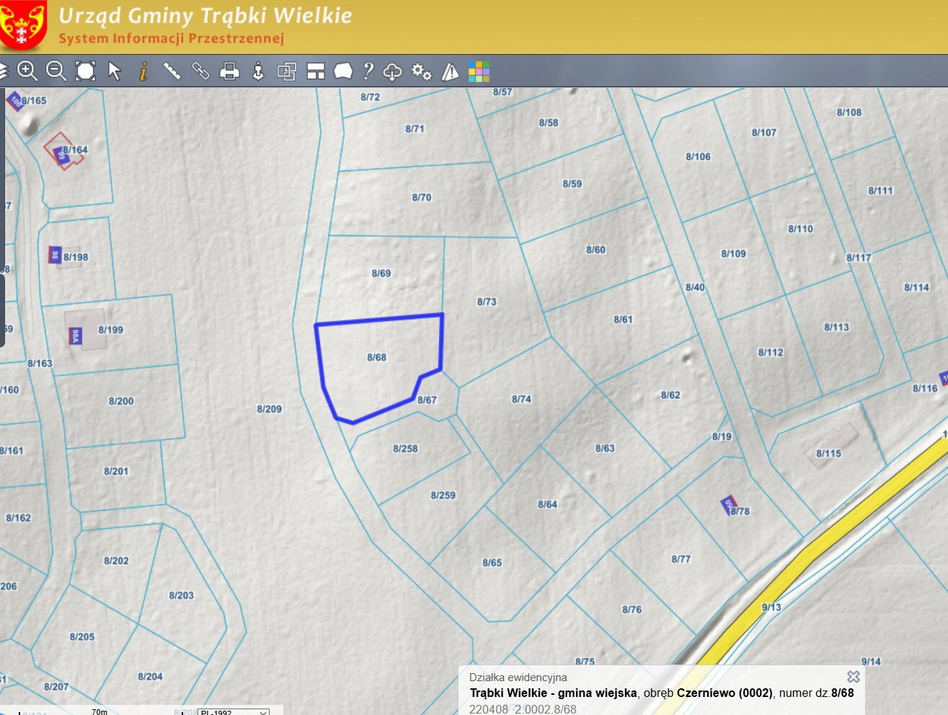Click the warning triangle icon

[x=450, y=71]
